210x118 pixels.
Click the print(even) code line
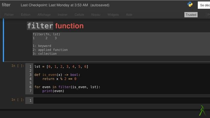click(x=53, y=91)
